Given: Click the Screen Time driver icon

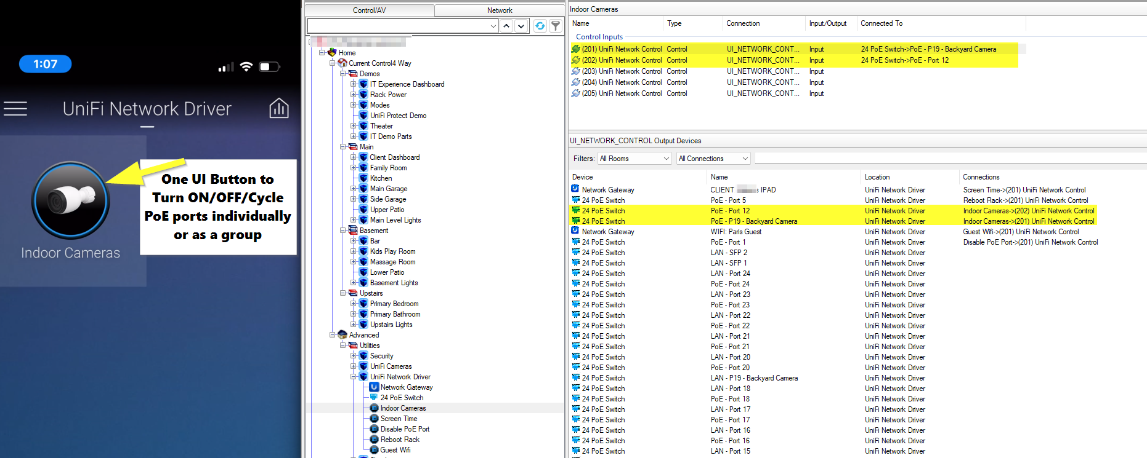Looking at the screenshot, I should 374,419.
